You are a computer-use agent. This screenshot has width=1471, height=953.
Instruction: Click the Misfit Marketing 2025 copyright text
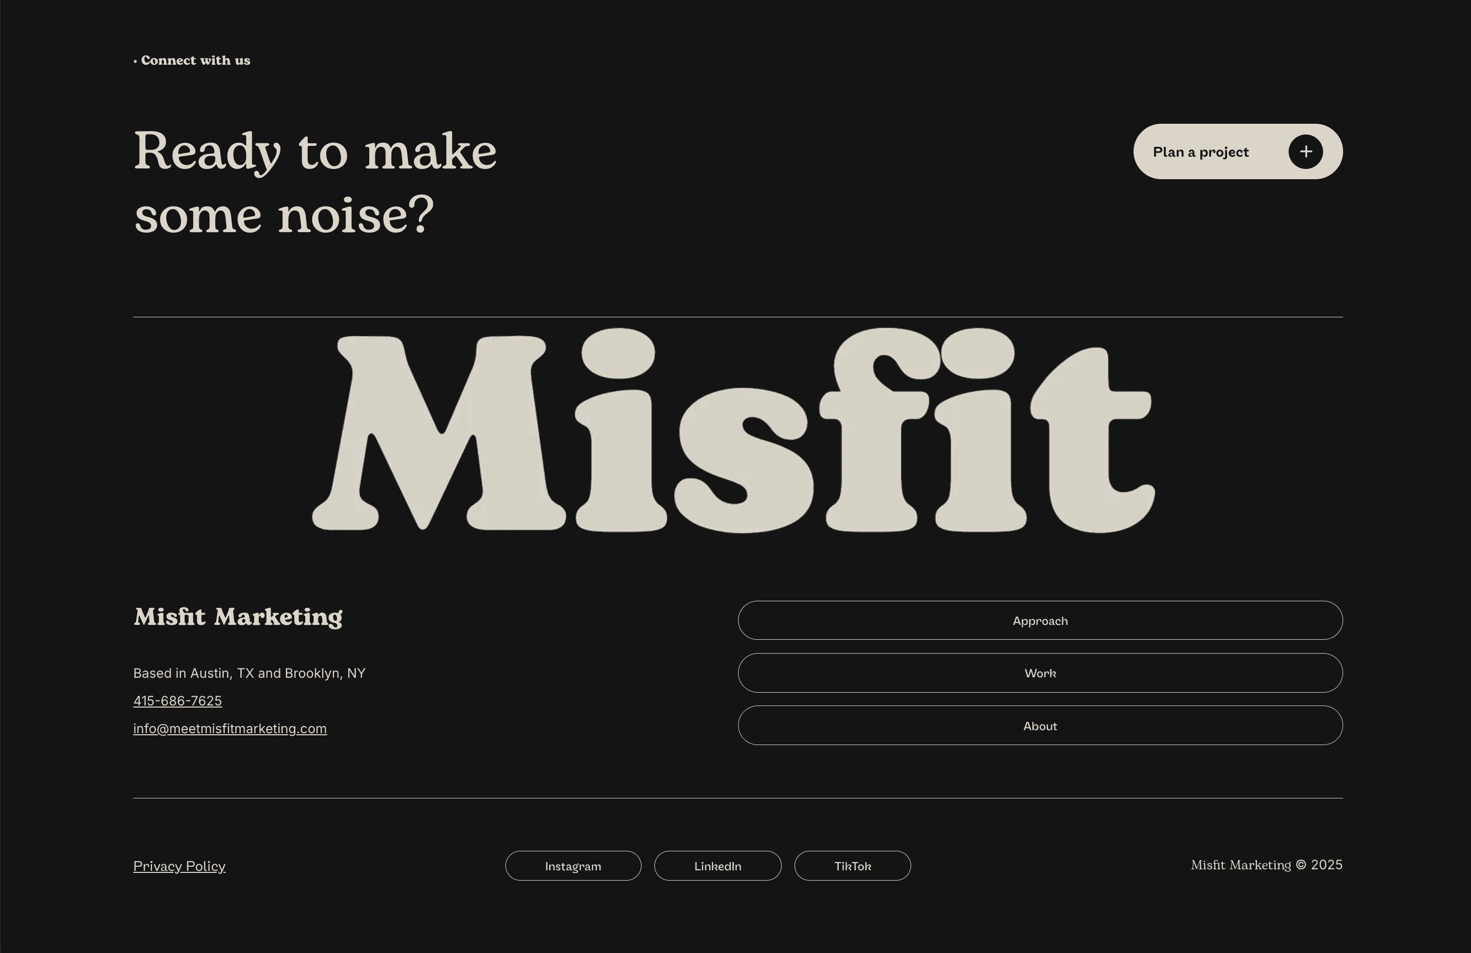pyautogui.click(x=1267, y=865)
